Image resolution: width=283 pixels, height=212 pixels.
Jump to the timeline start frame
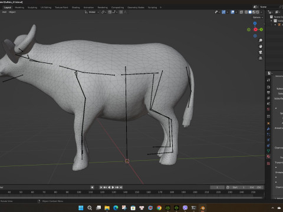tap(101, 187)
